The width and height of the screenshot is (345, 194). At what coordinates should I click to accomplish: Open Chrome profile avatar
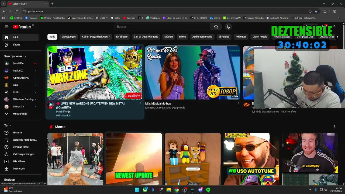point(334,11)
